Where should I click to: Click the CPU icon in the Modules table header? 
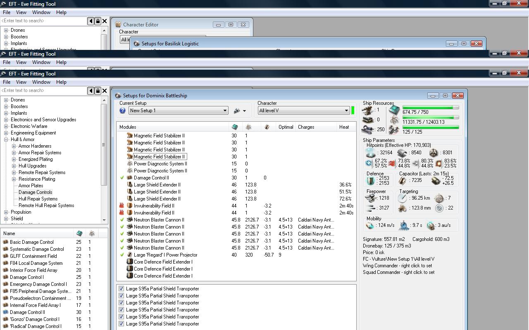[x=235, y=127]
